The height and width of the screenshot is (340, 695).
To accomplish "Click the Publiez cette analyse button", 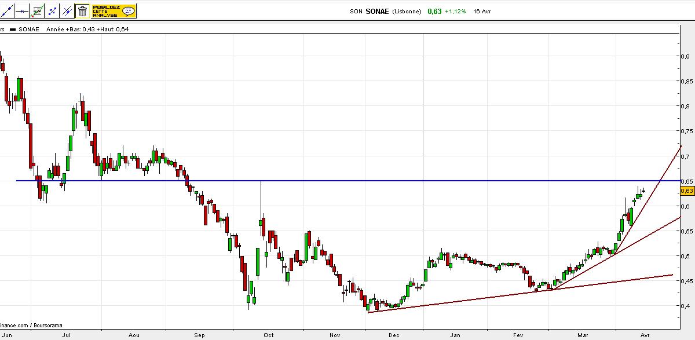I will point(114,11).
